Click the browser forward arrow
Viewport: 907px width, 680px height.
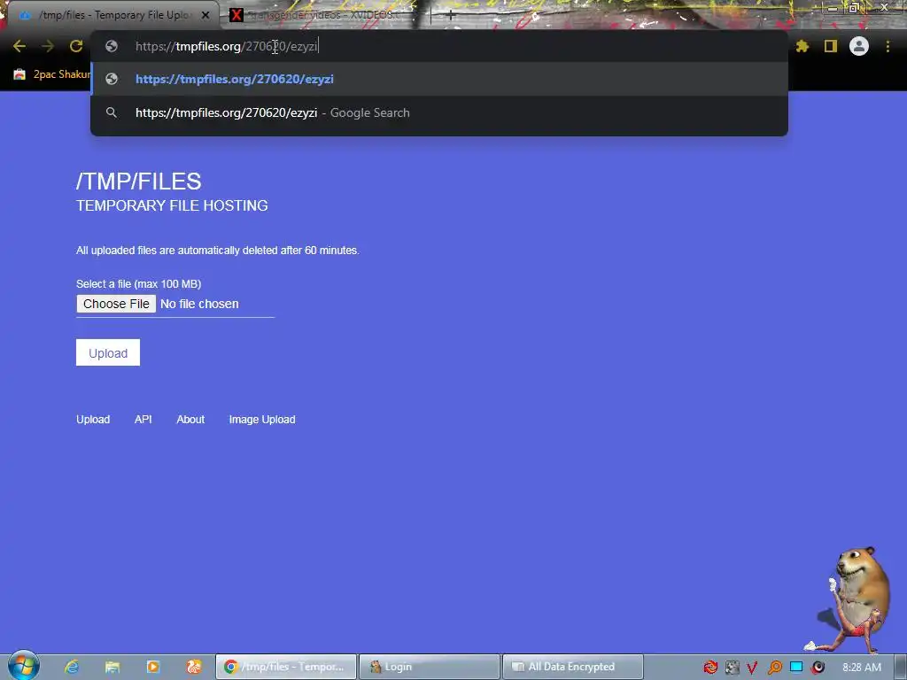coord(48,46)
